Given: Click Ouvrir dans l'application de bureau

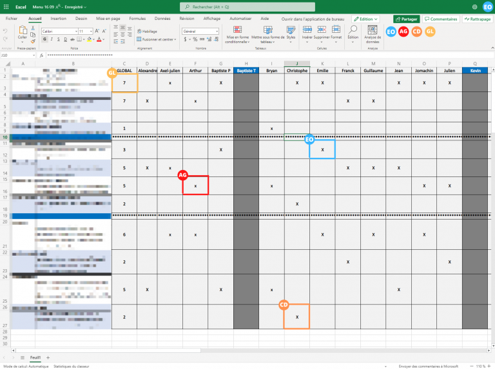Looking at the screenshot, I should (313, 19).
